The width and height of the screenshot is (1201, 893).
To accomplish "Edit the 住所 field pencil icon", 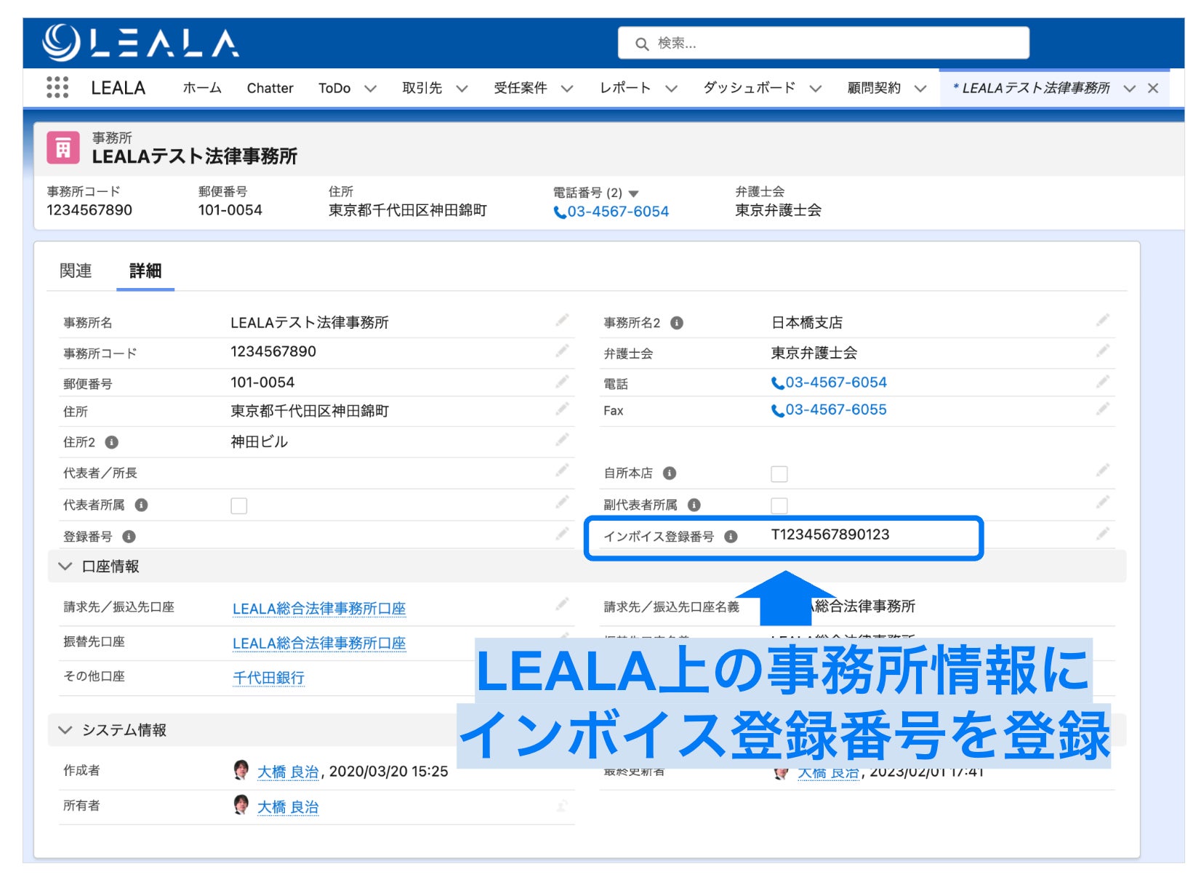I will pyautogui.click(x=562, y=409).
